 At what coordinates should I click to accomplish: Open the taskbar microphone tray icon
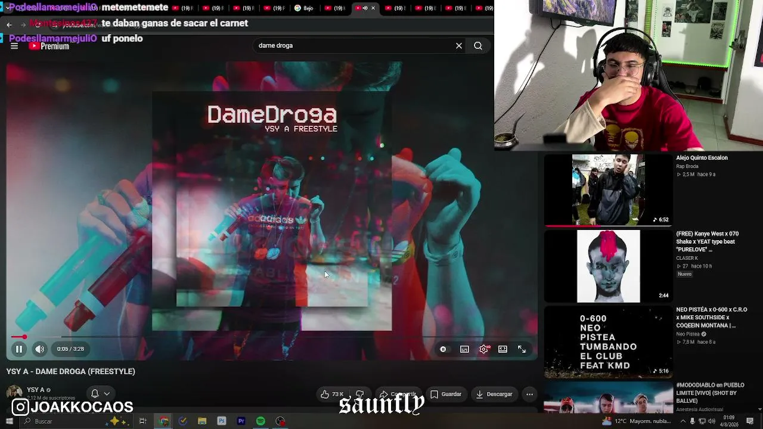[x=692, y=421]
